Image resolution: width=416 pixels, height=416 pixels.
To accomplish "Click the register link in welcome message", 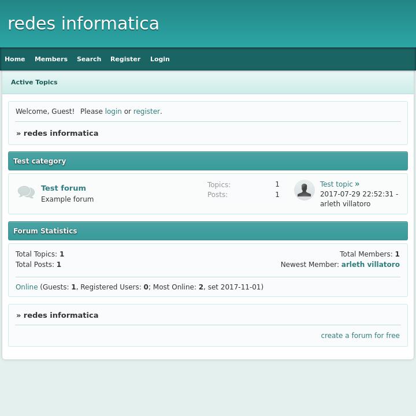I will click(x=146, y=112).
